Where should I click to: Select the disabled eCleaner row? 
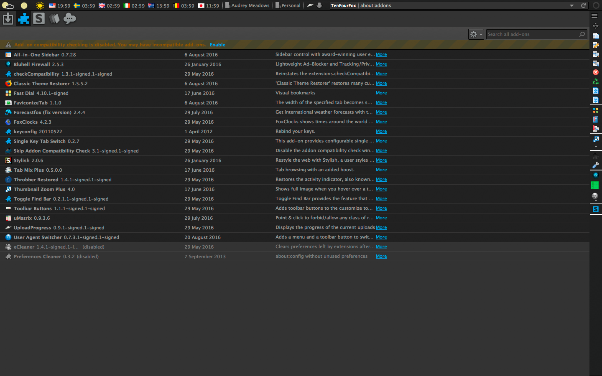[295, 247]
